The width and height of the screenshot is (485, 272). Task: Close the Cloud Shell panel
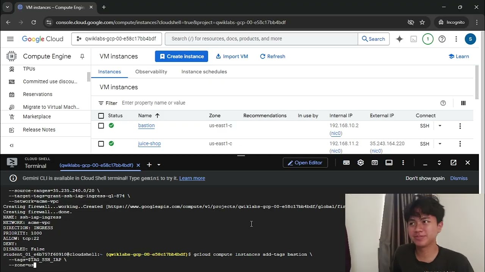468,163
